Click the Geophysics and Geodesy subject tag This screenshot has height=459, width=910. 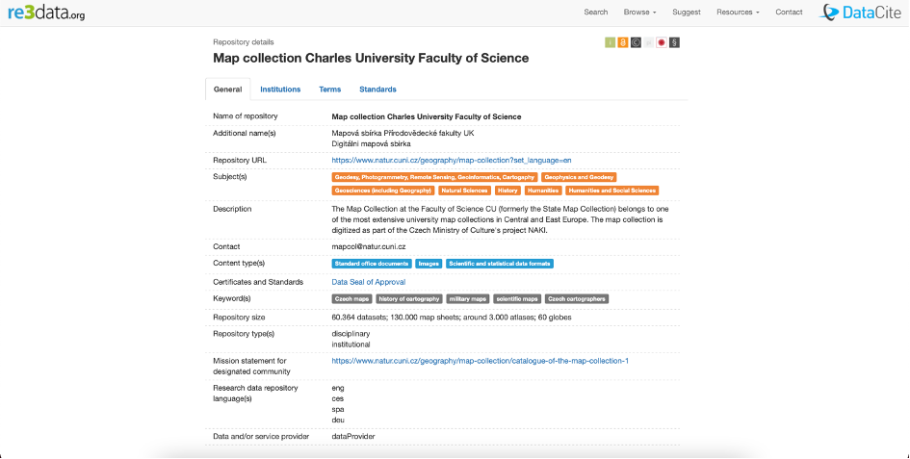(579, 177)
